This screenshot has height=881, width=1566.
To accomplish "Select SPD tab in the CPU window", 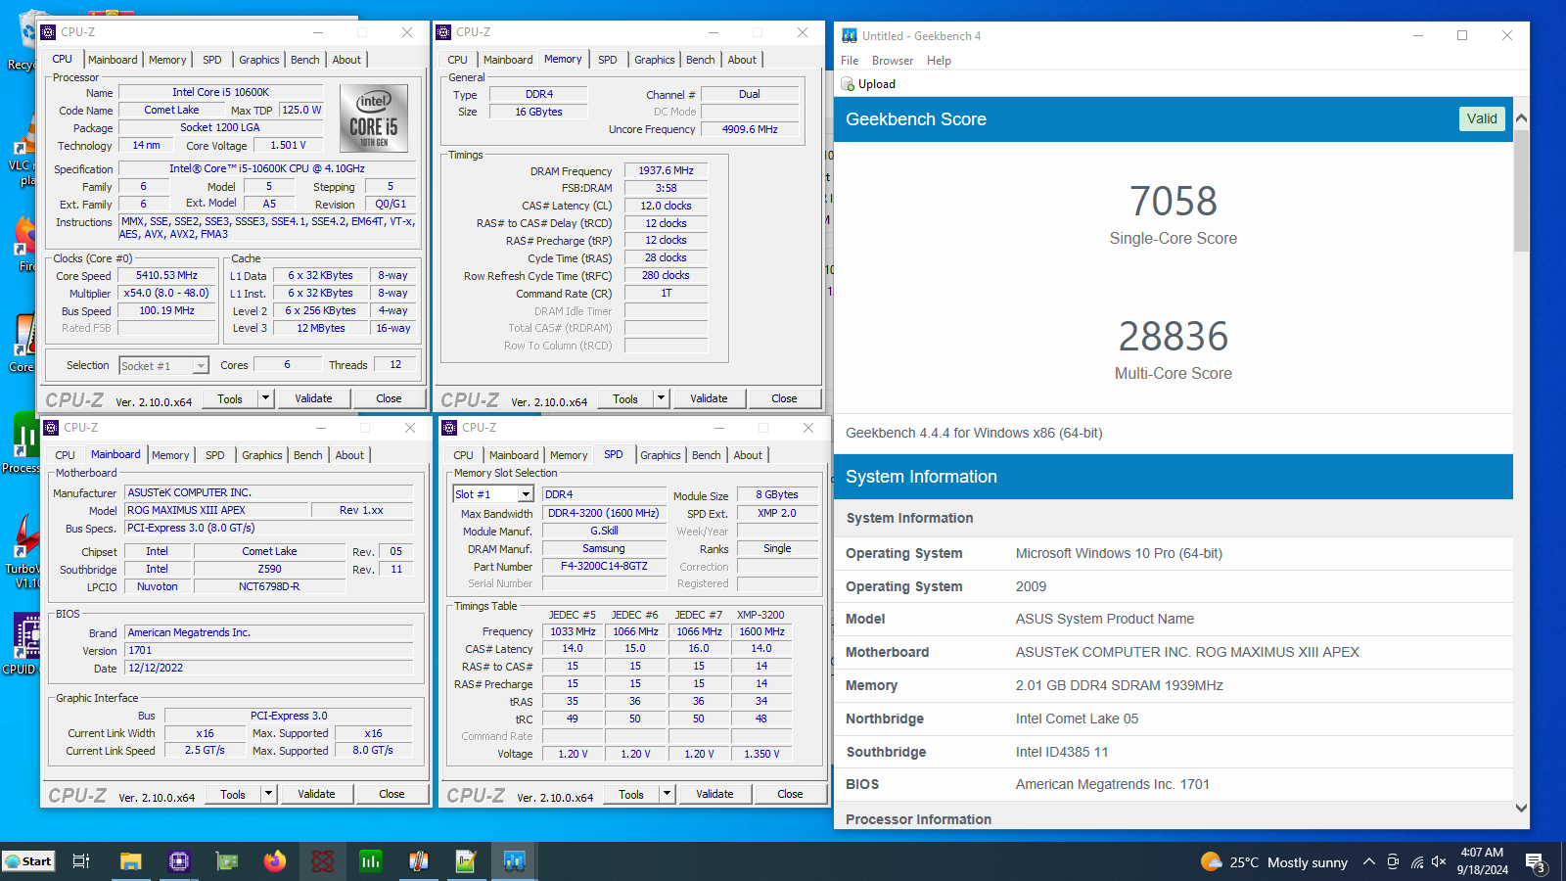I will [x=212, y=60].
